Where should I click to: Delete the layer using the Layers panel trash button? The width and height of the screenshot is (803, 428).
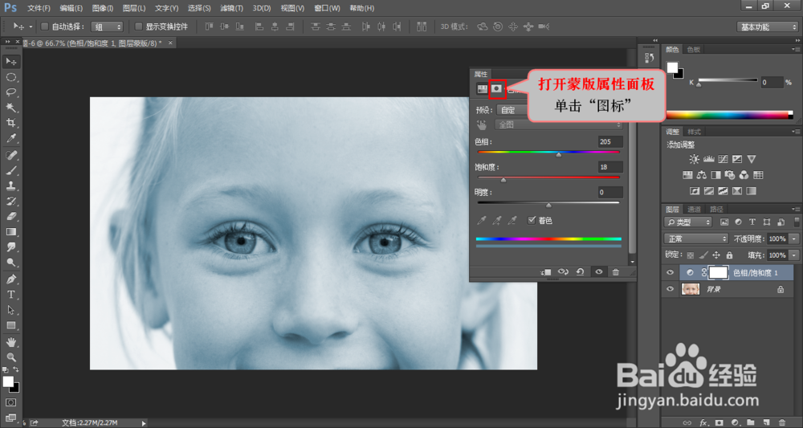click(781, 422)
